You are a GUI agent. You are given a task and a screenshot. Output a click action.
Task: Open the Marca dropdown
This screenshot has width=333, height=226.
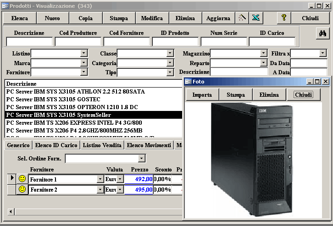pos(84,63)
